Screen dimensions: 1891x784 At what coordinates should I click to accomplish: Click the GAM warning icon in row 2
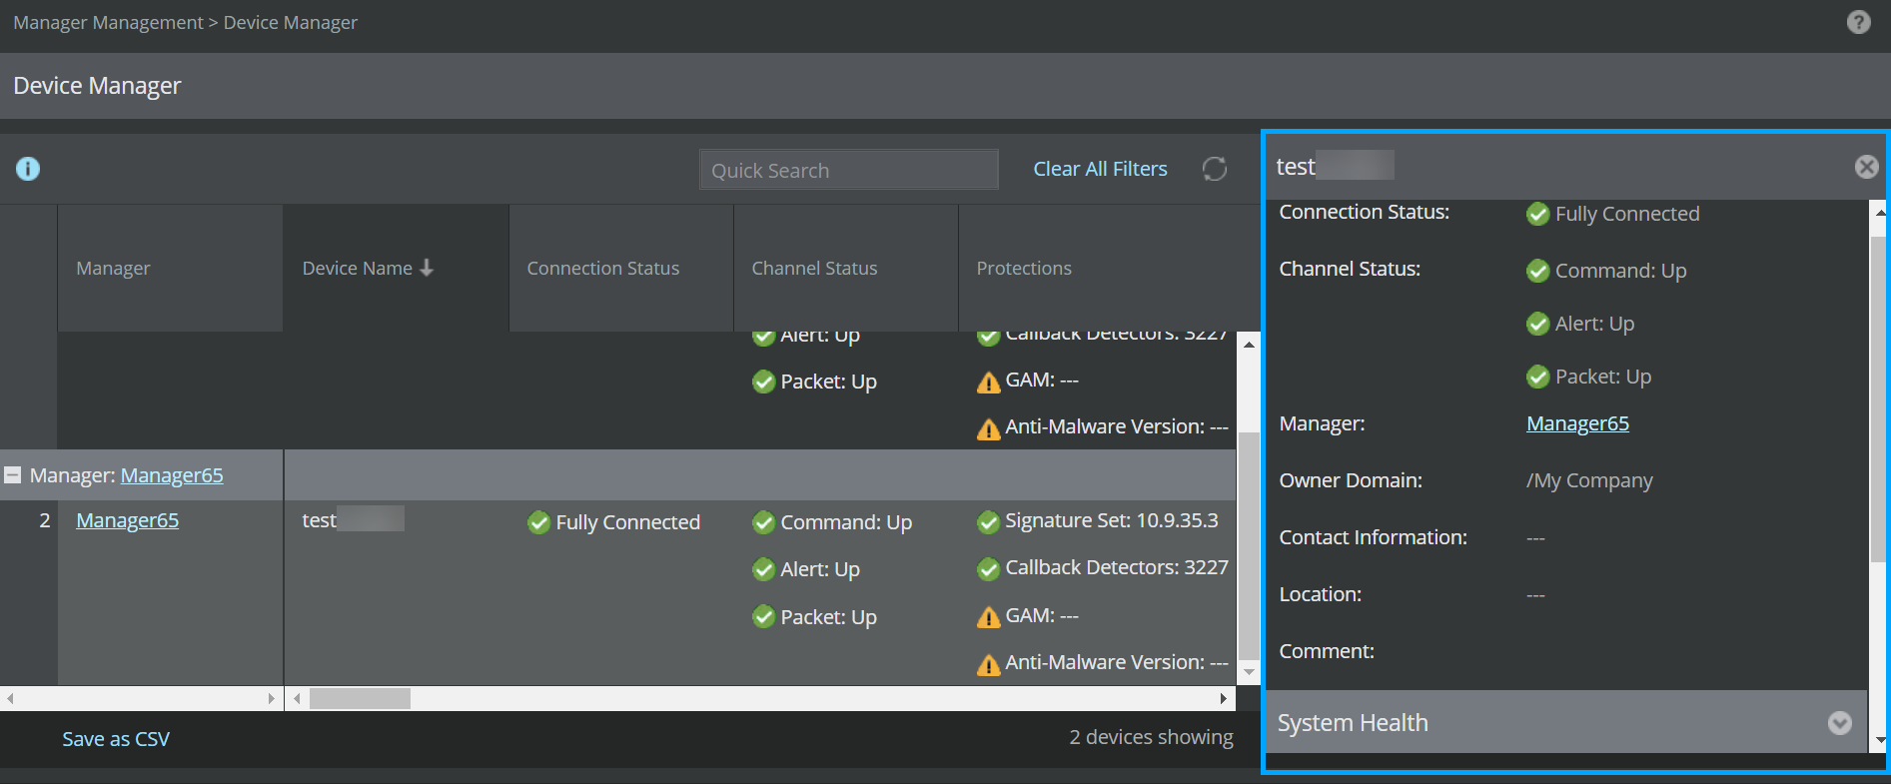tap(989, 617)
